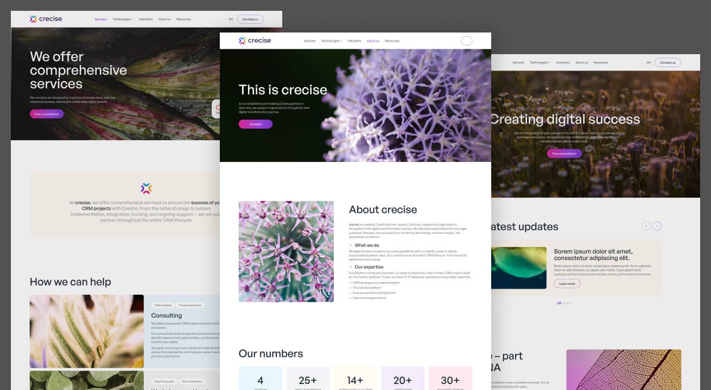Click the flower image in the About crecise section
The image size is (711, 390).
[286, 251]
